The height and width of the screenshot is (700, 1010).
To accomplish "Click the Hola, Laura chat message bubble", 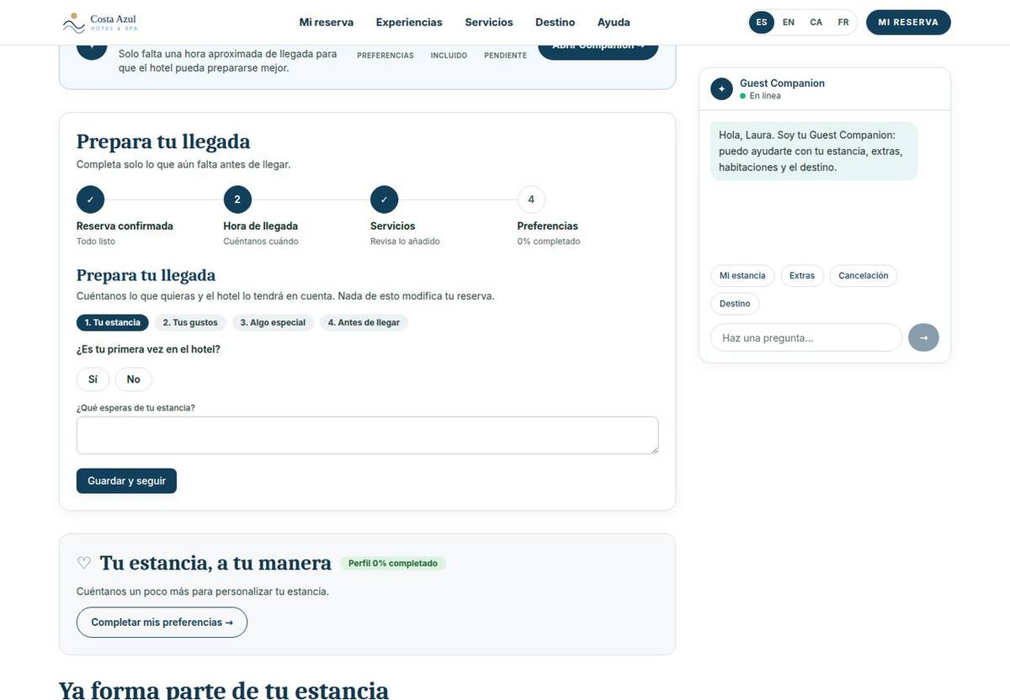I will (x=814, y=151).
